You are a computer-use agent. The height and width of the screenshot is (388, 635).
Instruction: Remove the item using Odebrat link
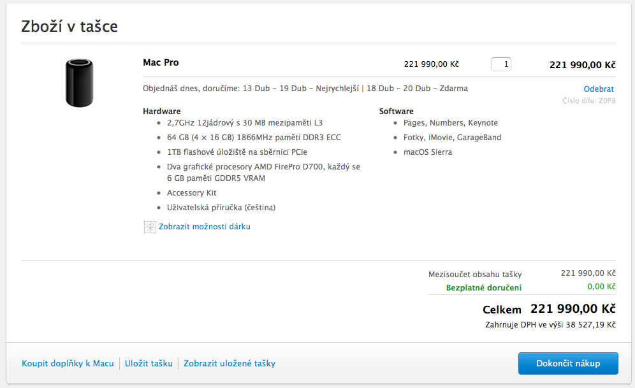tap(599, 89)
